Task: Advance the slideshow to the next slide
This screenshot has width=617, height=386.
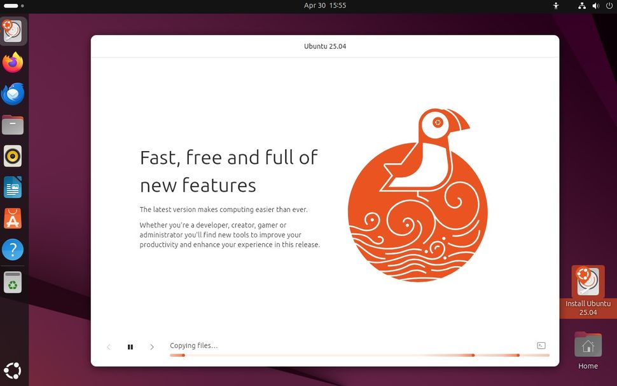Action: pyautogui.click(x=152, y=347)
